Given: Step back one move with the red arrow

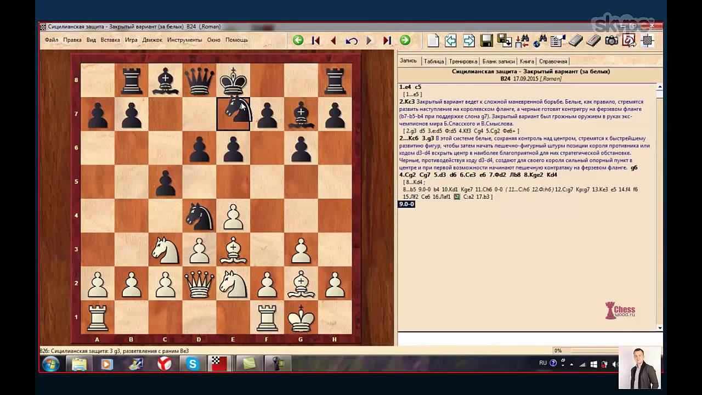Looking at the screenshot, I should (333, 40).
